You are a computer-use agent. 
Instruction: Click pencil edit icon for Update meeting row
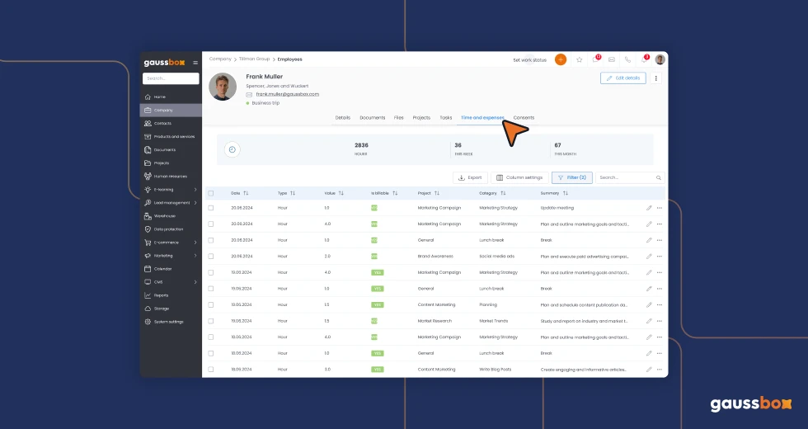pyautogui.click(x=649, y=208)
